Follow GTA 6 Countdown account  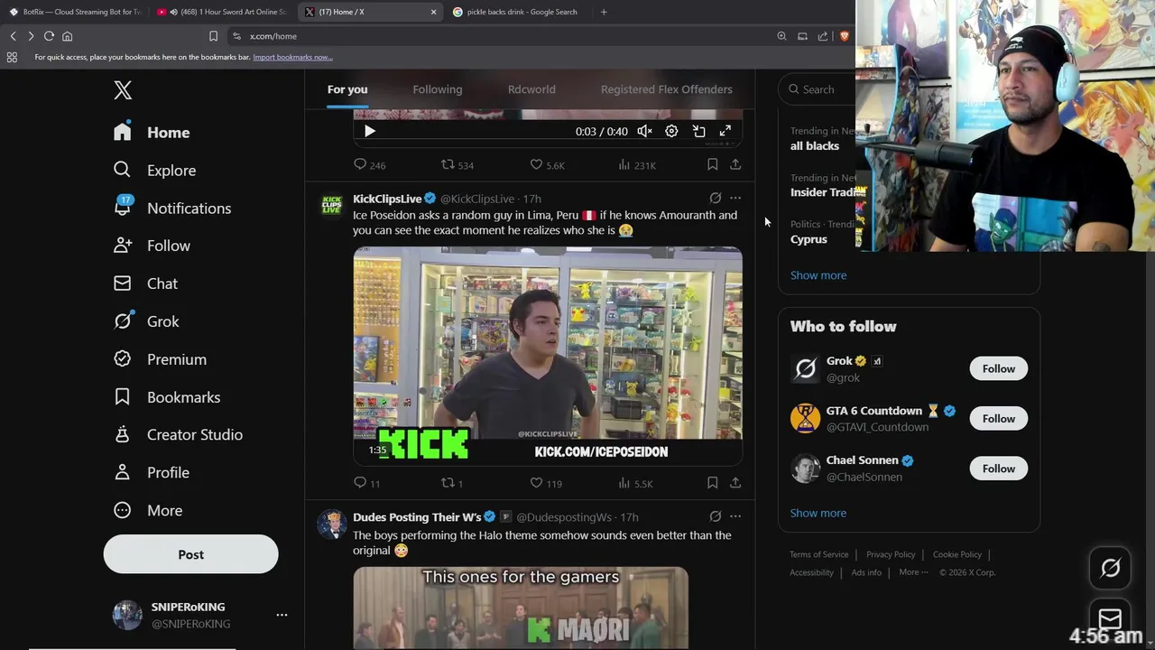[999, 419]
